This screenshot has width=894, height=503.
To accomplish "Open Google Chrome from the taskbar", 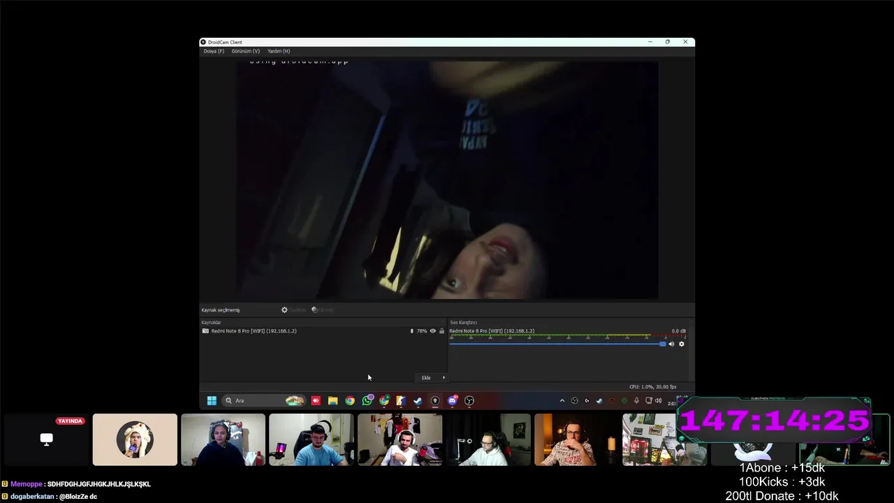I will (x=350, y=401).
